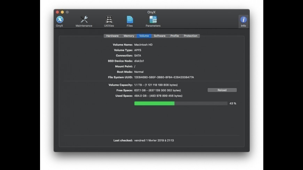Viewport: 303px width, 170px height.
Task: Open the Software tab
Action: coord(160,36)
